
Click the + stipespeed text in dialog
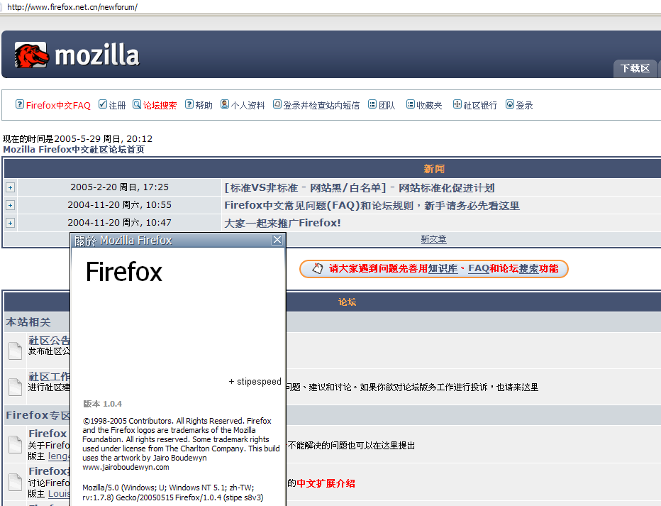255,382
